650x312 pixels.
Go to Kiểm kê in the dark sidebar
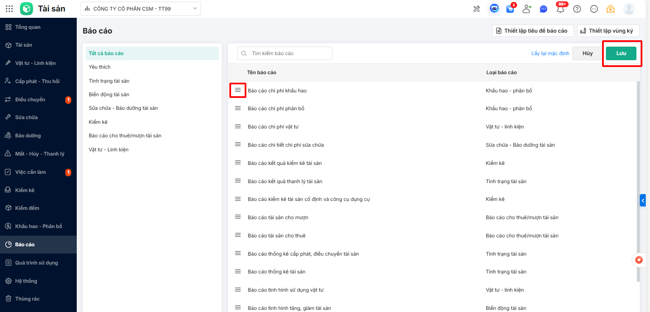(x=38, y=190)
